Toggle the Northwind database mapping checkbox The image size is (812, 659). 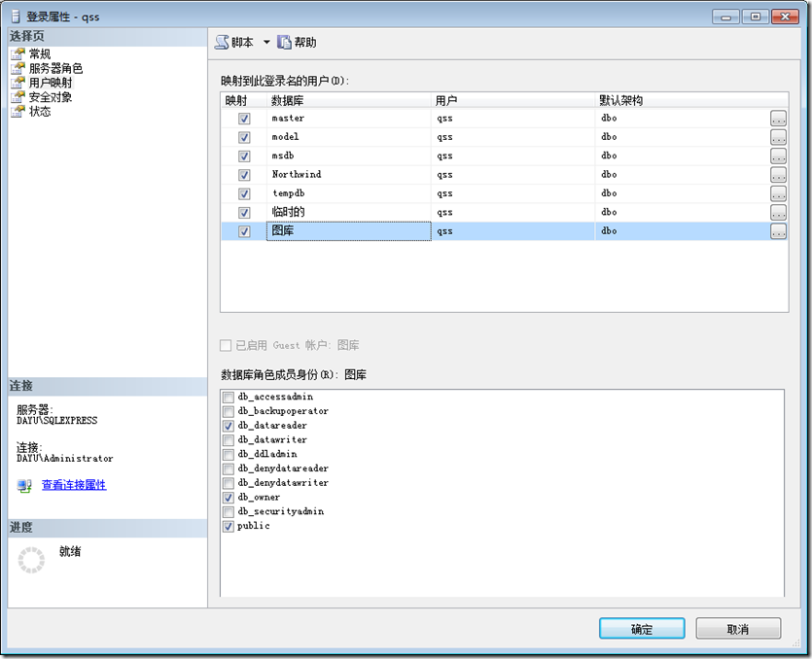[244, 175]
